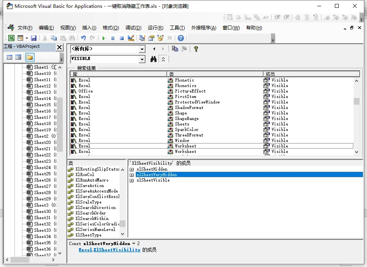
Task: Open the 编辑(E) menu
Action: pyautogui.click(x=46, y=28)
